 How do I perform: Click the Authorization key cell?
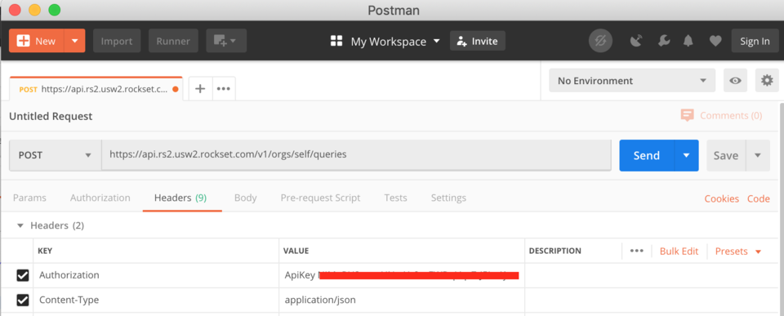156,275
